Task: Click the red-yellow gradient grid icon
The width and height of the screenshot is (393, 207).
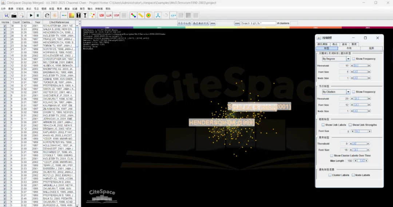Action: [x=71, y=15]
